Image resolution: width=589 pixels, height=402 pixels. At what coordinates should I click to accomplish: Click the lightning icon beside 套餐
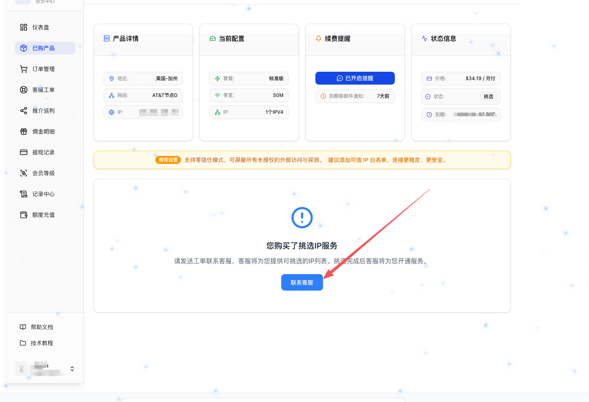click(217, 79)
